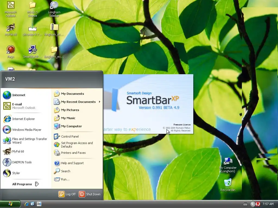Open Help and Support from Start menu
The height and width of the screenshot is (208, 278).
[x=77, y=163]
